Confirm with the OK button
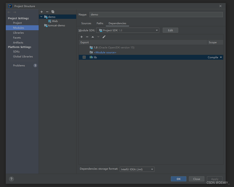The height and width of the screenshot is (187, 234). 179,179
